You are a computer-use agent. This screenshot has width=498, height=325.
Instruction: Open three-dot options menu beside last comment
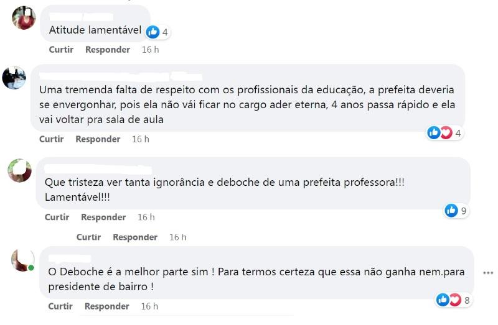click(489, 272)
